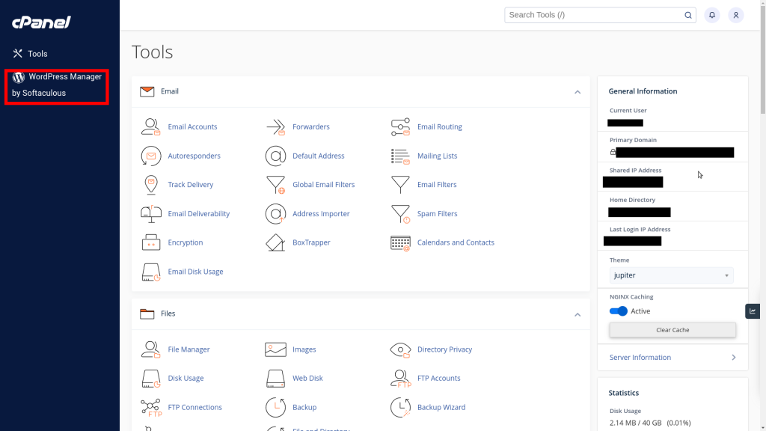Open the Directory Privacy link text

[444, 349]
